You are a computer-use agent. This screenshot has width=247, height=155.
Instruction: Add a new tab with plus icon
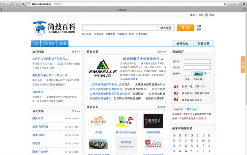point(245,10)
